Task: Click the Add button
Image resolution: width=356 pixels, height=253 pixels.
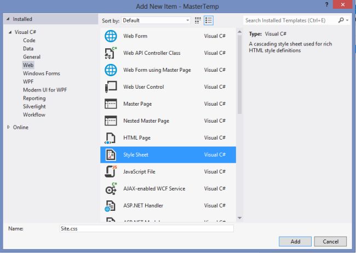Action: click(x=295, y=241)
